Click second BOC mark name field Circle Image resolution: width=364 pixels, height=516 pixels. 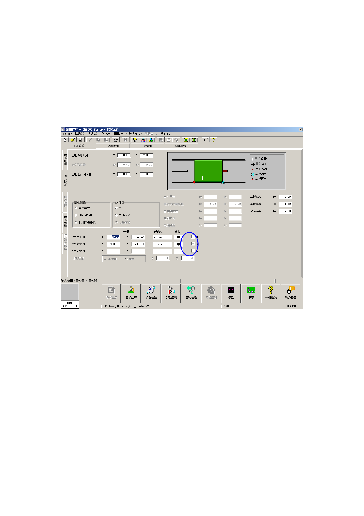coord(162,244)
